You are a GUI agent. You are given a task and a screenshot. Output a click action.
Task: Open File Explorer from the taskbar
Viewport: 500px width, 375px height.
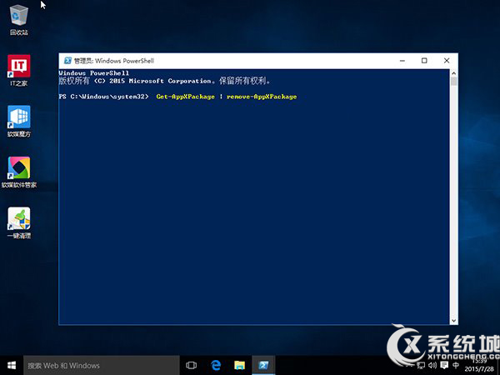[x=239, y=366]
